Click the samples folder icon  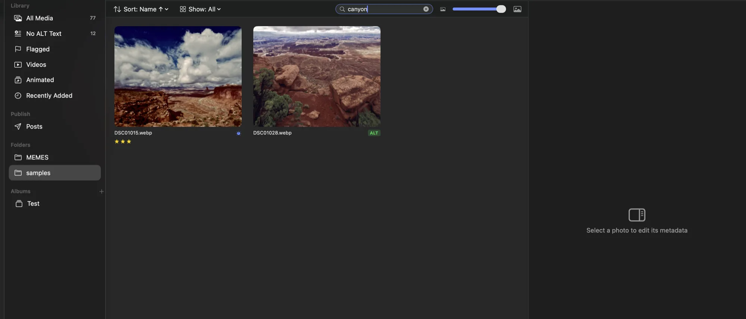pyautogui.click(x=18, y=173)
